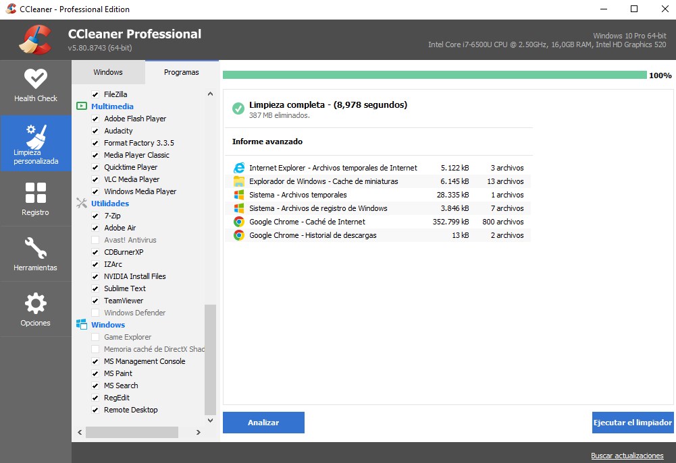Switch to the Windows tab
This screenshot has width=676, height=463.
[108, 72]
